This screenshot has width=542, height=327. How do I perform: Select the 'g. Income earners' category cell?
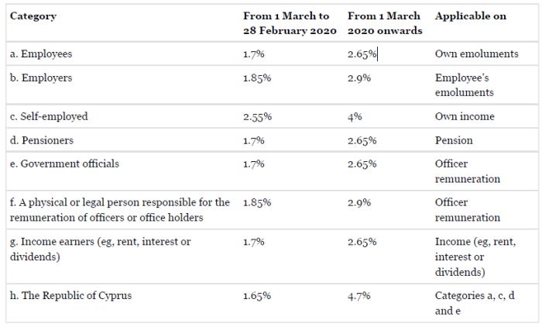[x=100, y=249]
